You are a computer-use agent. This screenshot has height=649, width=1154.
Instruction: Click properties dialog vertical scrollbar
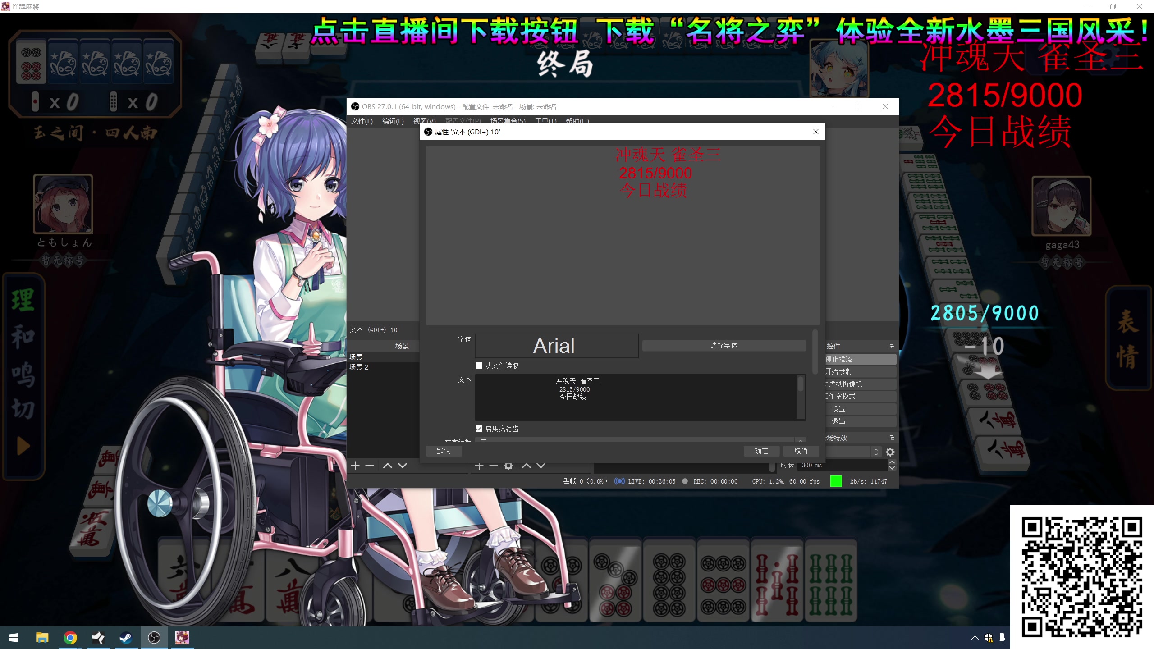pos(815,352)
